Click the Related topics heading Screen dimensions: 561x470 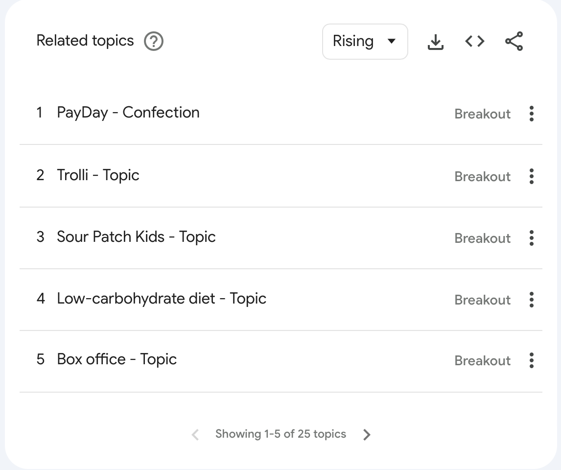85,41
